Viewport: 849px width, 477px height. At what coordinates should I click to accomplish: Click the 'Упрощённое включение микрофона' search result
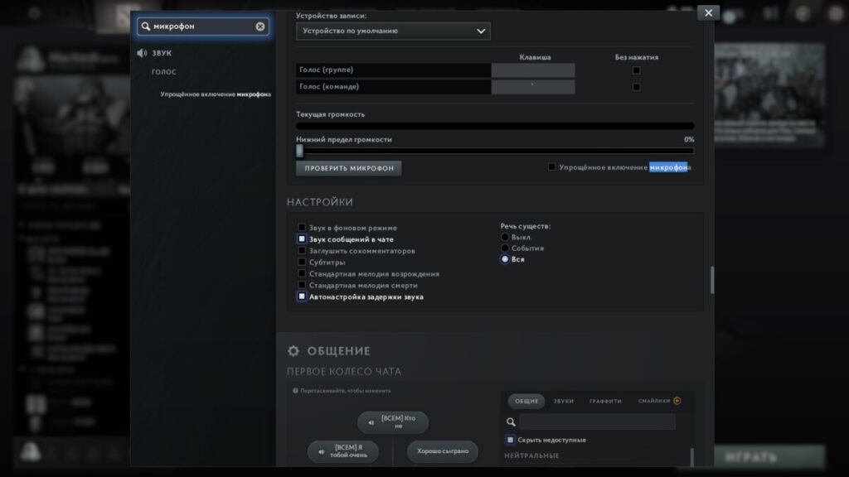click(x=216, y=94)
